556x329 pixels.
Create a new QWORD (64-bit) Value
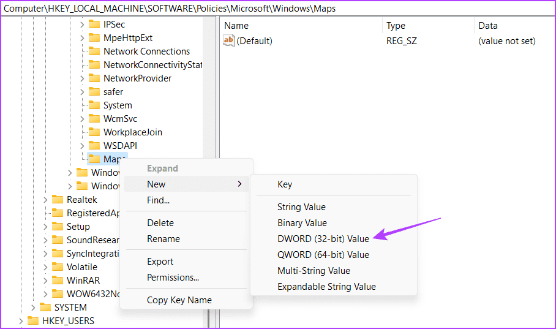coord(333,255)
